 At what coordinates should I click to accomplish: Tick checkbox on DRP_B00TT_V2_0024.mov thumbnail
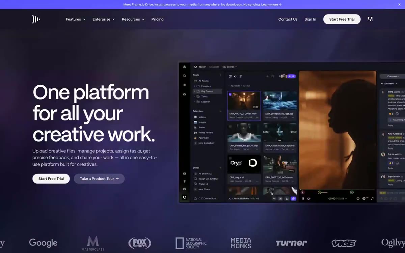click(266, 158)
